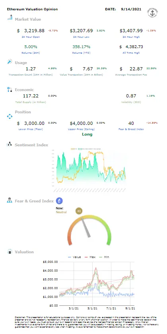The width and height of the screenshot is (167, 334).
Task: Click the Volatility (30D) label
Action: tap(131, 102)
